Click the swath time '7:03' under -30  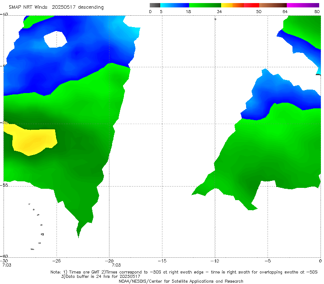[7, 265]
